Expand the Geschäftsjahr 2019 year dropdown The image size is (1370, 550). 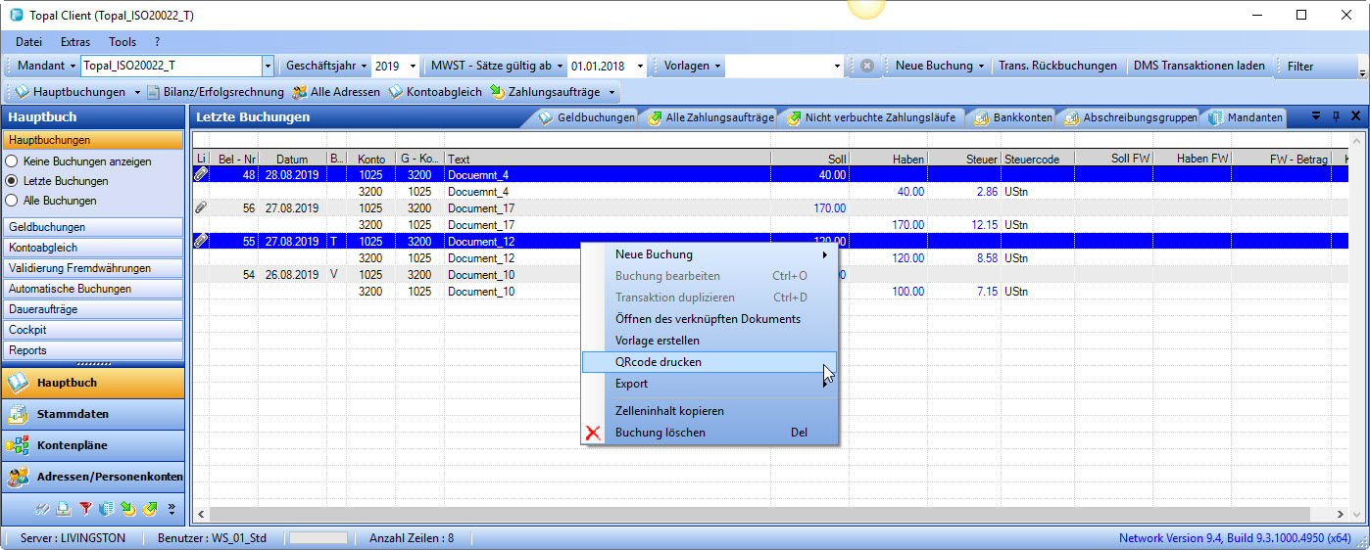[413, 66]
